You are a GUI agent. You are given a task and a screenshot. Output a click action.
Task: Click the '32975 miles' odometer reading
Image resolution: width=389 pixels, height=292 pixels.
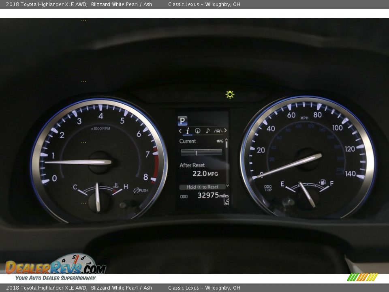coord(213,195)
